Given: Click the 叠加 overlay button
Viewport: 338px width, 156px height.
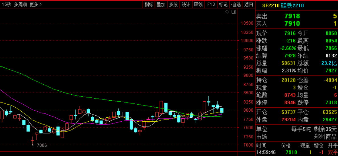Looking at the screenshot, I should click(x=161, y=4).
